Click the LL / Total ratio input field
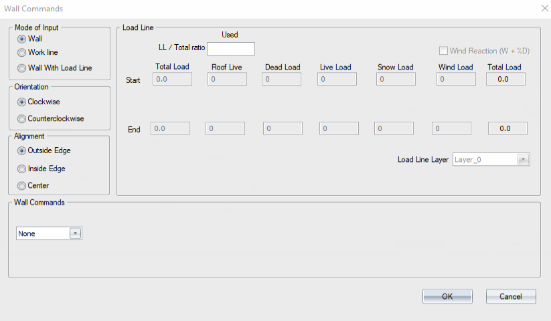This screenshot has height=321, width=551. (231, 49)
